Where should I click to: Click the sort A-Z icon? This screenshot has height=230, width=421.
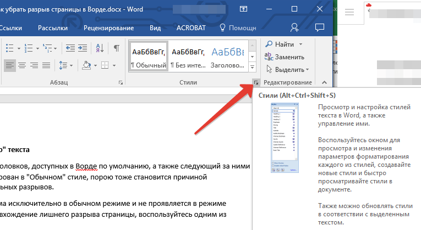coord(100,47)
